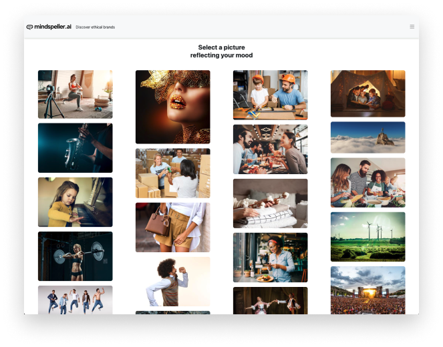Select the woman exercising with camera picture
This screenshot has width=443, height=347.
pyautogui.click(x=75, y=94)
